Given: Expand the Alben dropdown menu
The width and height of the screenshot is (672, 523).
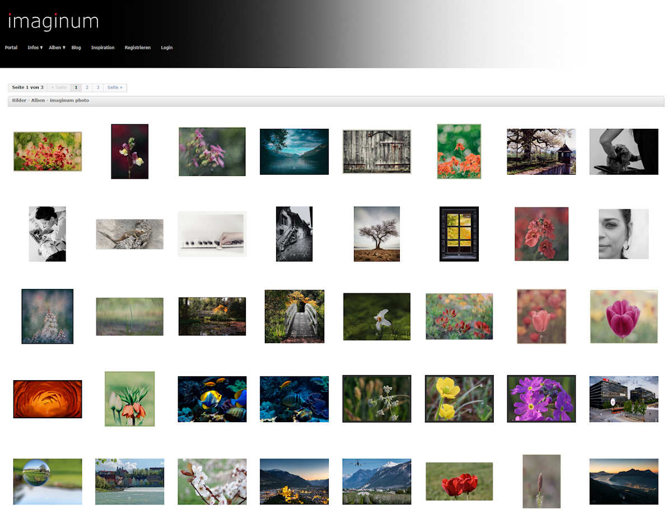Looking at the screenshot, I should tap(57, 48).
